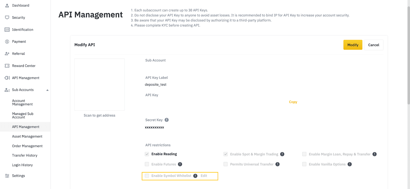Viewport: 410px width, 189px height.
Task: Check Enable Symbol Whitelist checkbox
Action: click(147, 176)
